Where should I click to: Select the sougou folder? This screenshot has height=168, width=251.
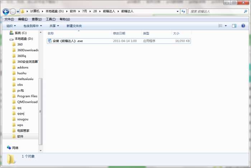click(23, 119)
